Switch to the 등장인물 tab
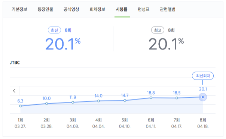 (45, 9)
